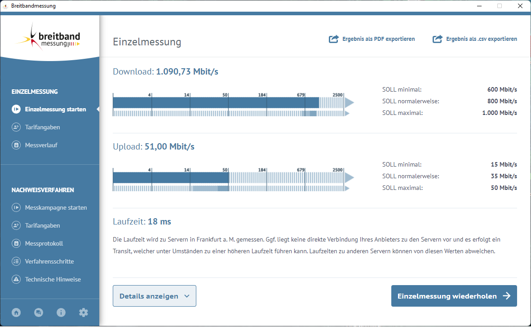Select the Einzelmessung starten play icon
531x330 pixels.
coord(16,109)
